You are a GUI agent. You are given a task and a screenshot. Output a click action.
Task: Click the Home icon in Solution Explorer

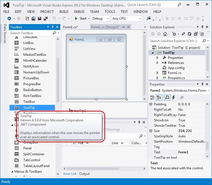[165, 34]
